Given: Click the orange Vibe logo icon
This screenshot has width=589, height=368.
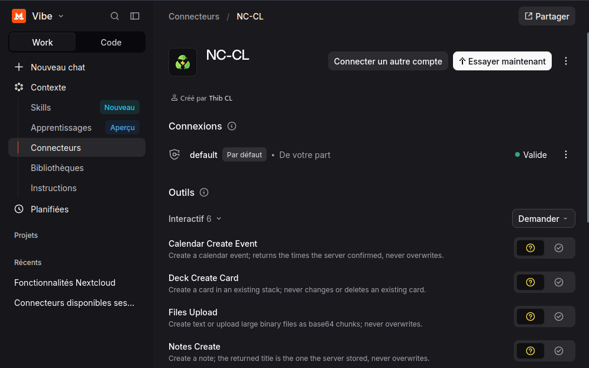Looking at the screenshot, I should (19, 16).
